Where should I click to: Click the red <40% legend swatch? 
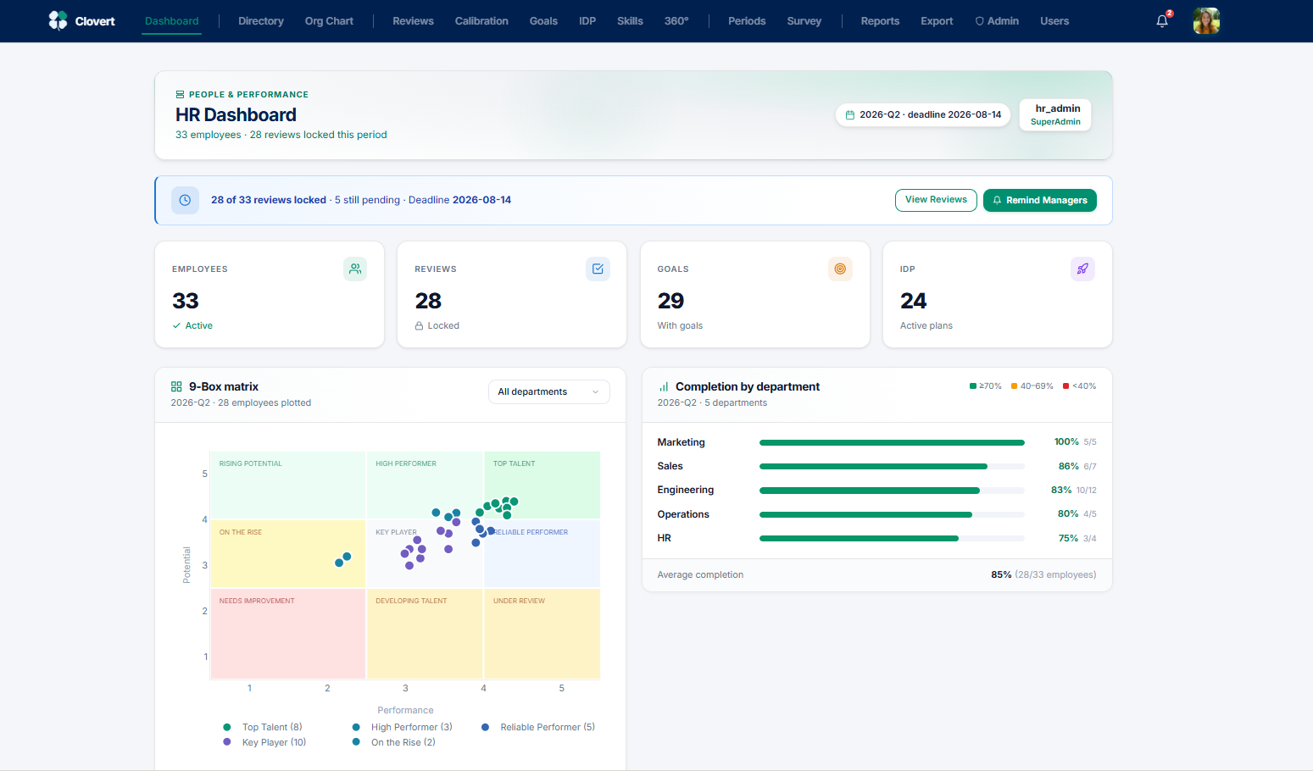click(1066, 386)
